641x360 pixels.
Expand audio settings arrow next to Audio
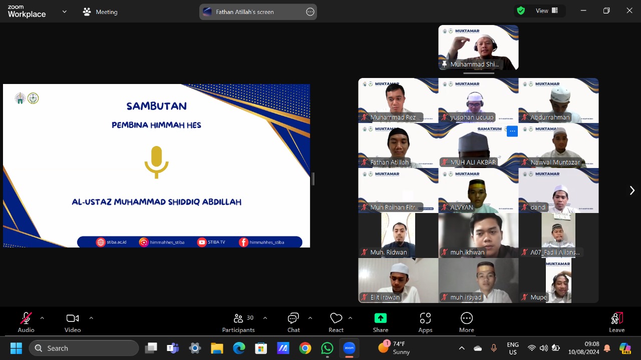tap(42, 318)
